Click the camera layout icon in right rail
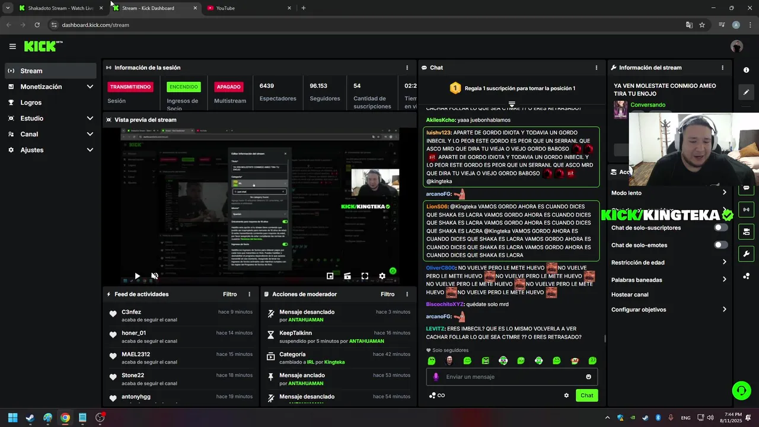Image resolution: width=759 pixels, height=427 pixels. point(746,231)
